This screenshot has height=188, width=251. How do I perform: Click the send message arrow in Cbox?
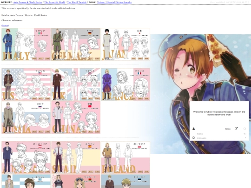[245, 138]
